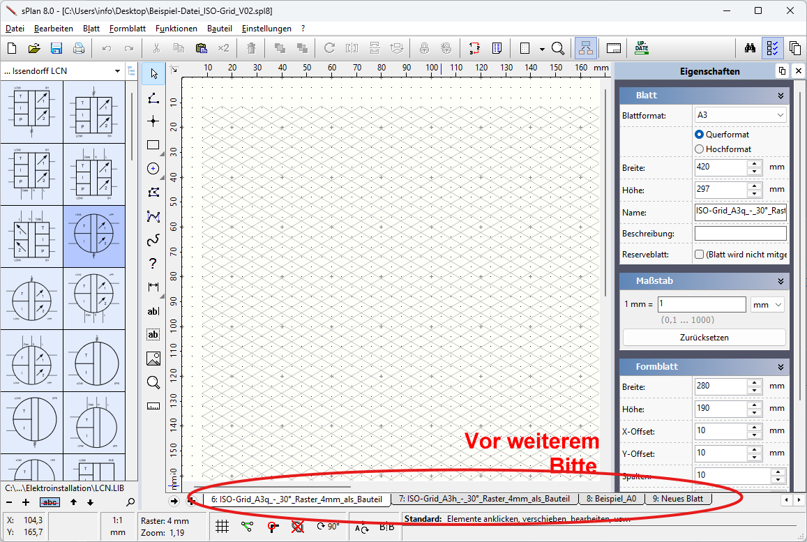Select the insert image tool
This screenshot has height=542, width=807.
[153, 359]
